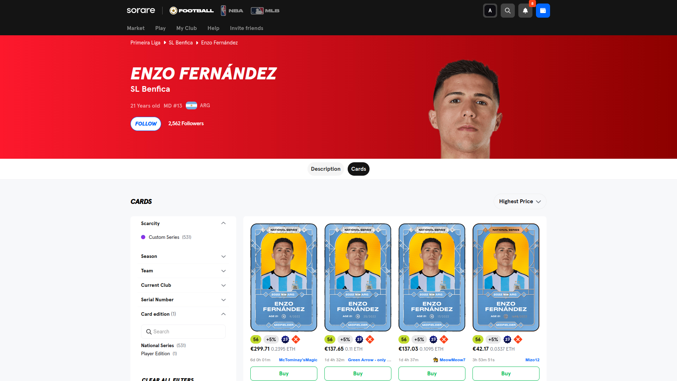Select the Football sport icon
Screen dimensions: 677x381
[191, 11]
